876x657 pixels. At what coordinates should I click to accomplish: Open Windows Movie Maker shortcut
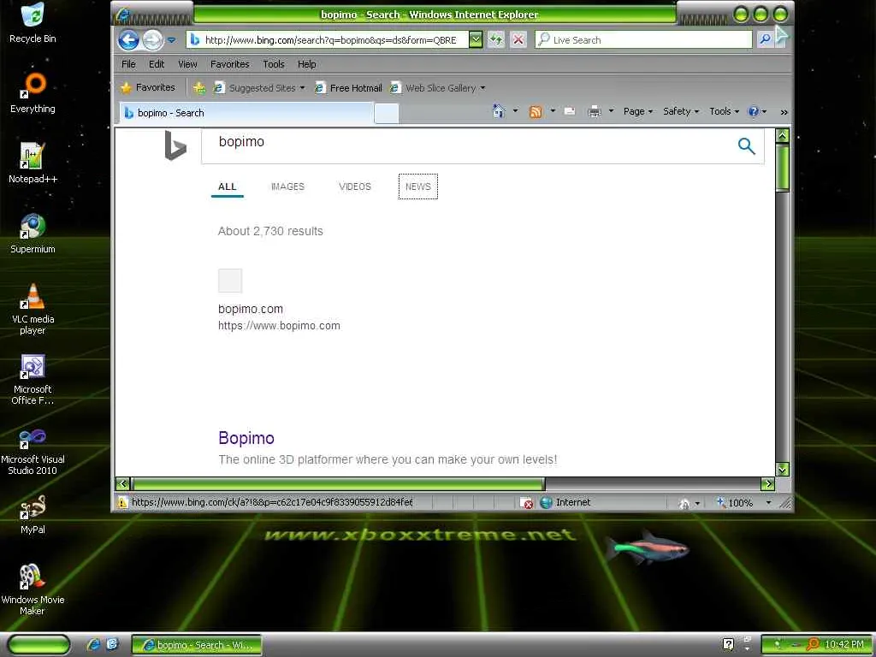pos(33,590)
